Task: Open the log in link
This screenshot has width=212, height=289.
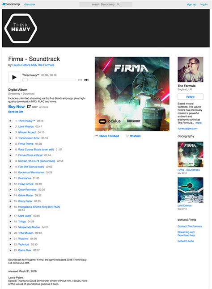Action: (x=204, y=4)
